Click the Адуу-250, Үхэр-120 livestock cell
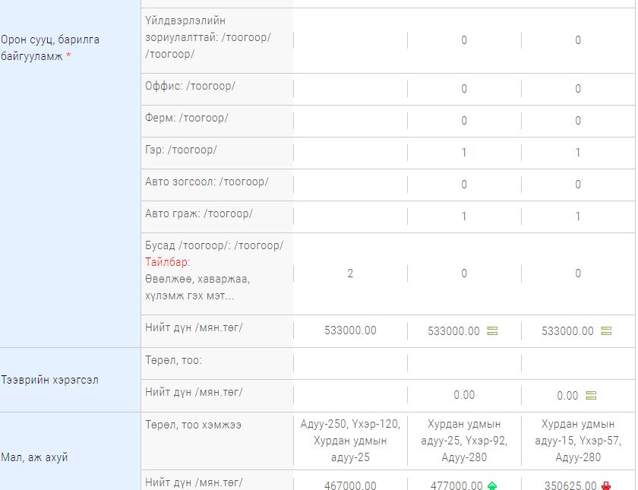638x490 pixels. pos(350,441)
